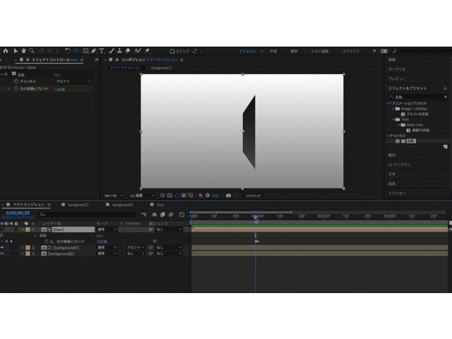Screen dimensions: 452x339
Task: Select the Rectangle shape tool
Action: tap(85, 51)
